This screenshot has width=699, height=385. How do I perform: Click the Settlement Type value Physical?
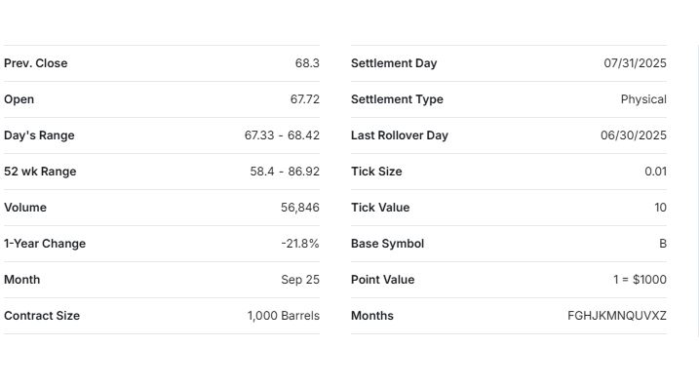tap(643, 99)
